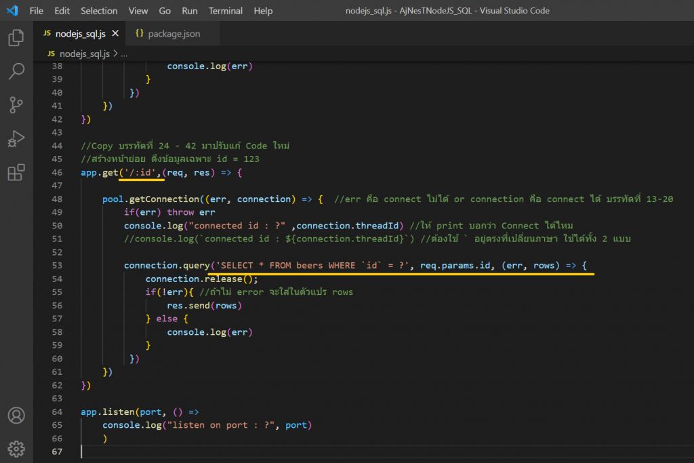Open the Accounts menu icon
The image size is (694, 463).
[16, 415]
